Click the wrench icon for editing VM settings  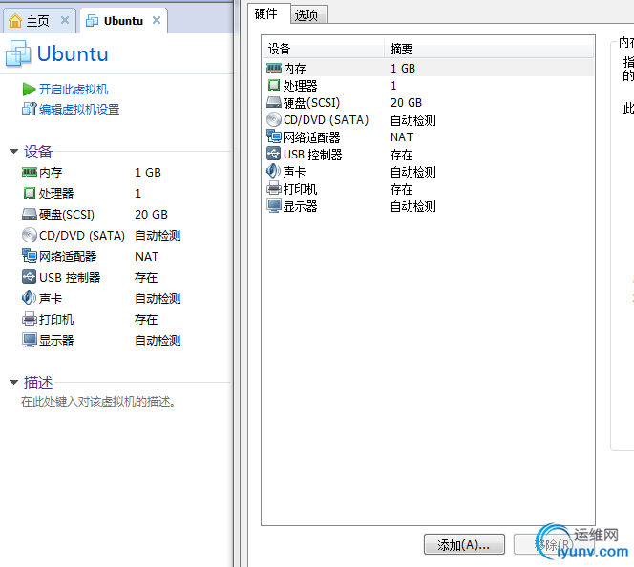[x=29, y=109]
